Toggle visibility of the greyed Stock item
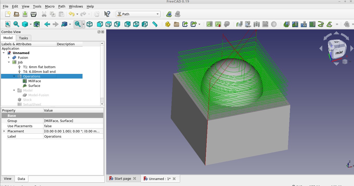 [27, 100]
